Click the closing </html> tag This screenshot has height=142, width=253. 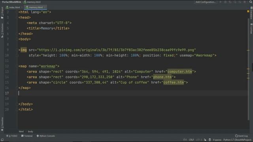[26, 110]
